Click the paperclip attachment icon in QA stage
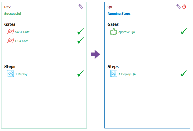This screenshot has width=193, height=131. pos(179,7)
